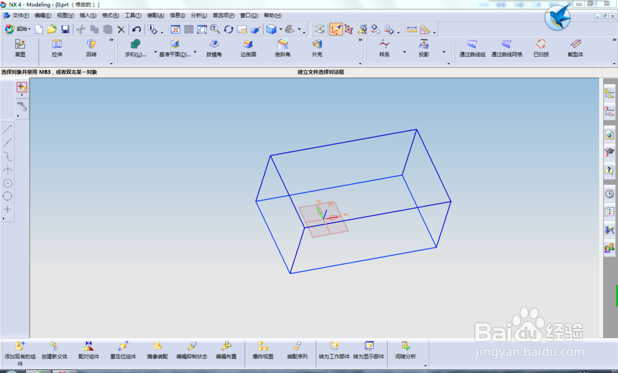This screenshot has height=373, width=618.
Task: Select the 边倒圆 edge blend tool
Action: point(248,48)
